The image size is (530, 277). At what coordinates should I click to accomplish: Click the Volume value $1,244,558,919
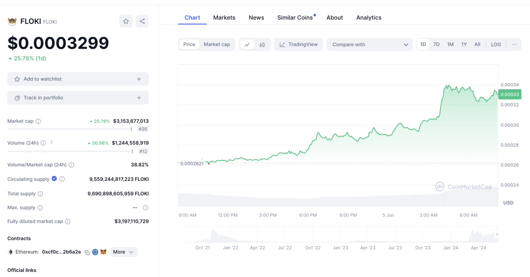tap(130, 143)
